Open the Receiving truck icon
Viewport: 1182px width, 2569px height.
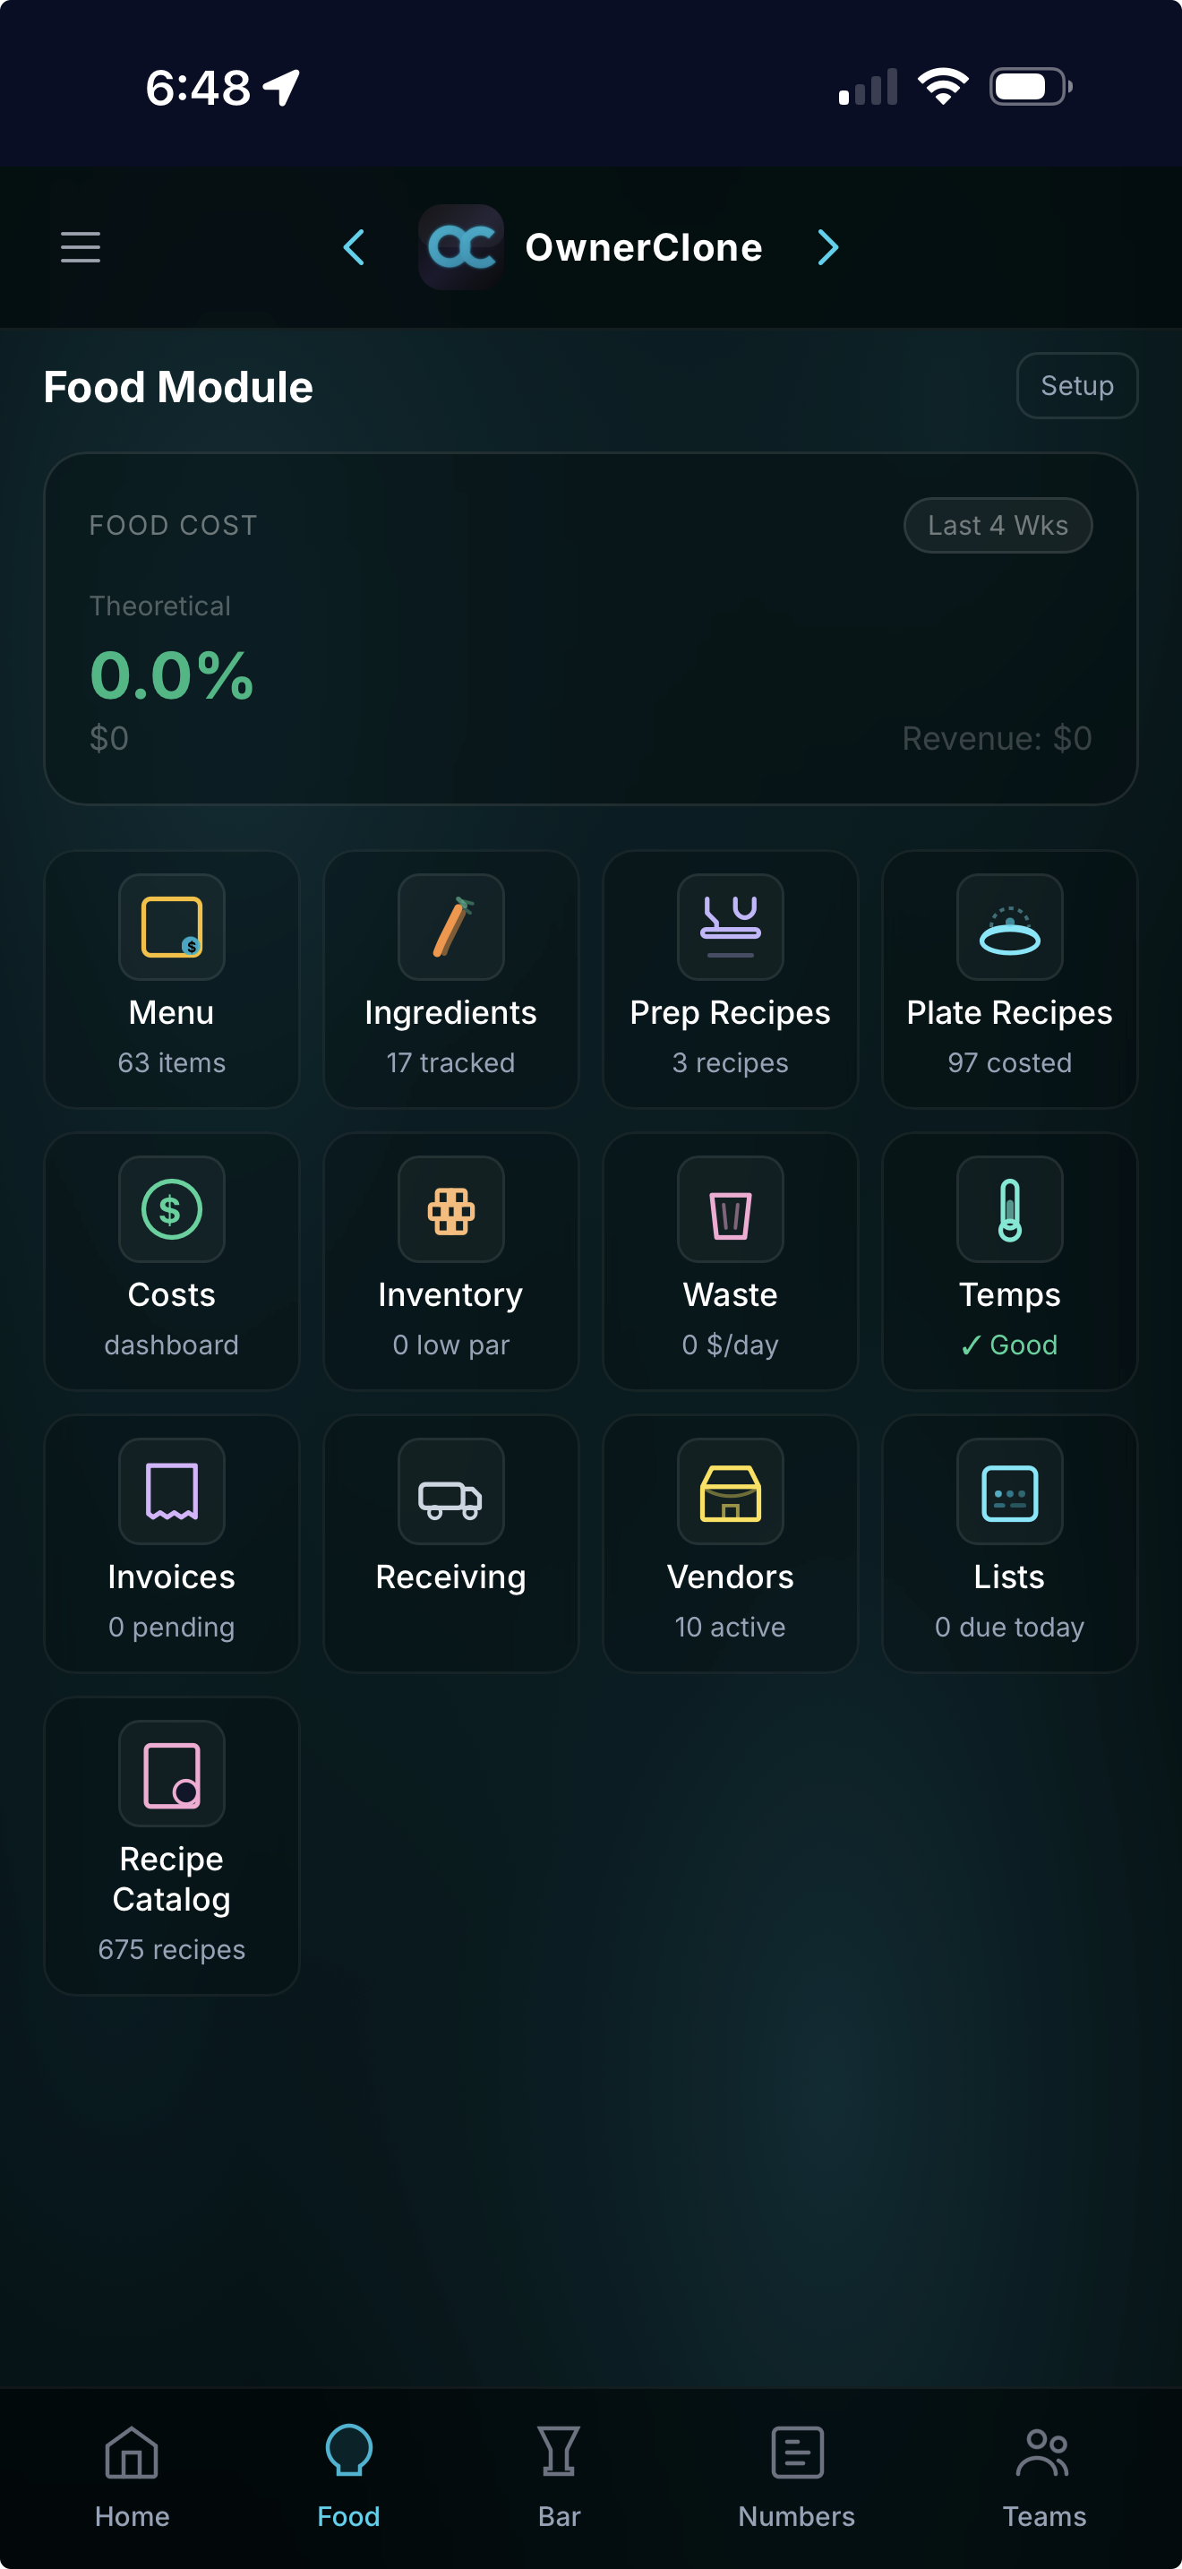450,1492
